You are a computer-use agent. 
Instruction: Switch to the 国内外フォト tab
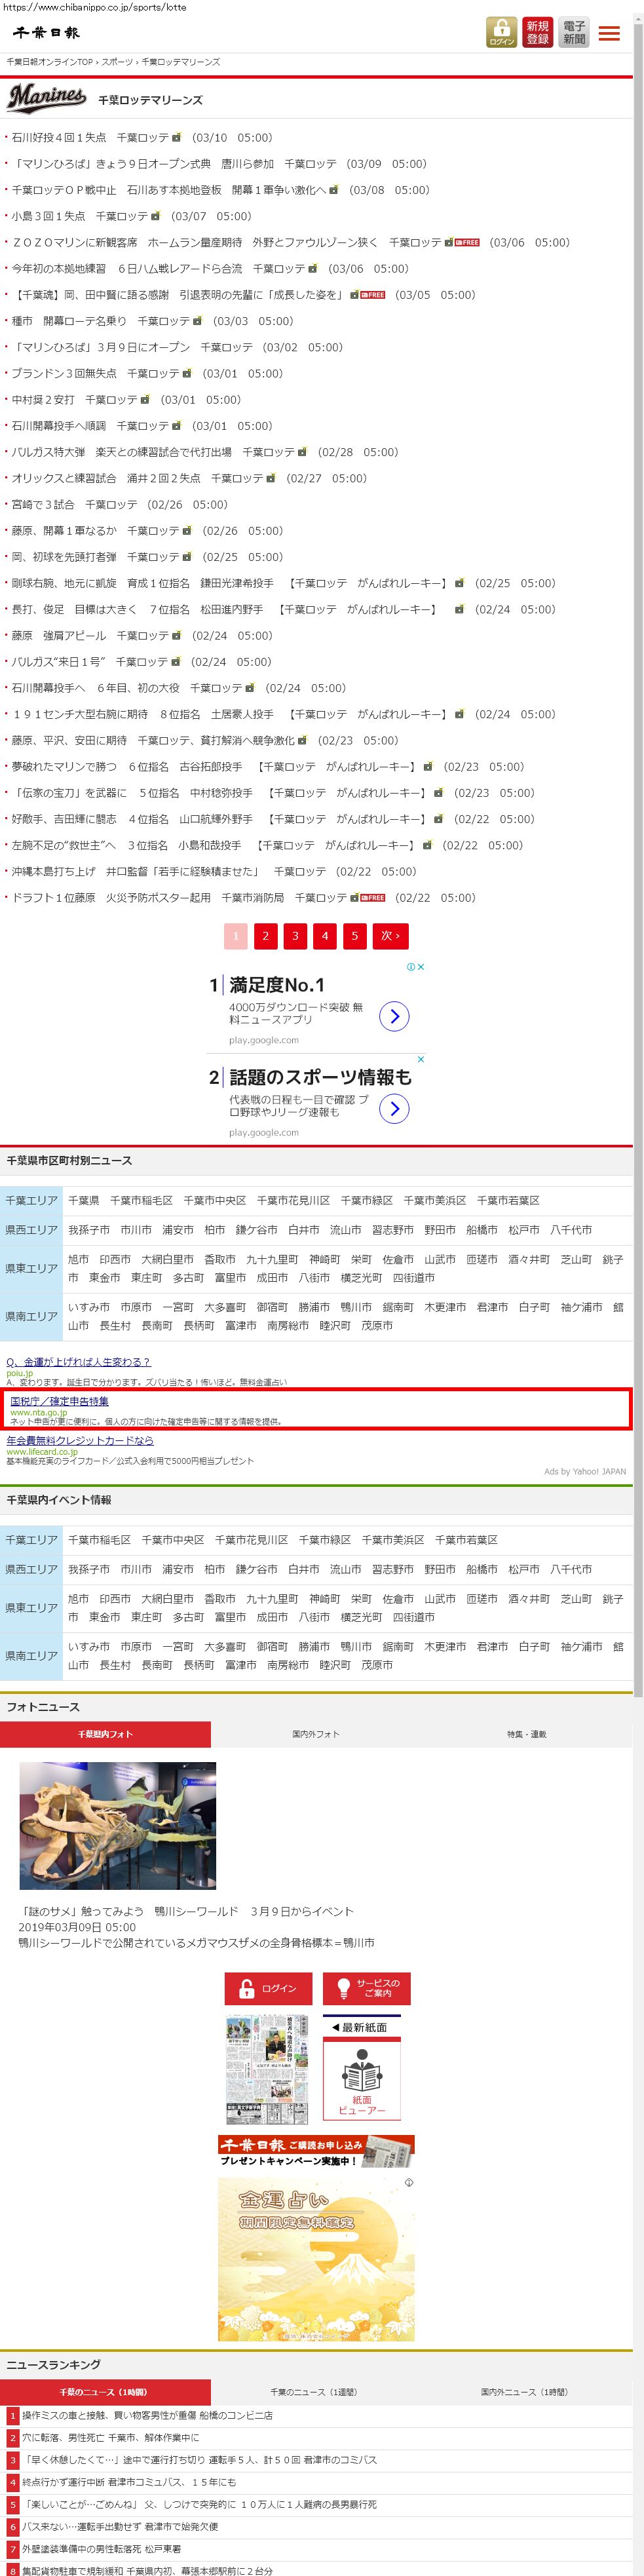(x=315, y=1734)
